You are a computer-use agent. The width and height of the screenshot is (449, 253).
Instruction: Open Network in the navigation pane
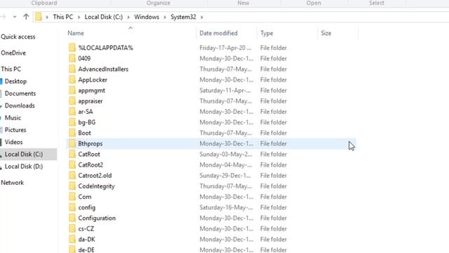point(13,183)
